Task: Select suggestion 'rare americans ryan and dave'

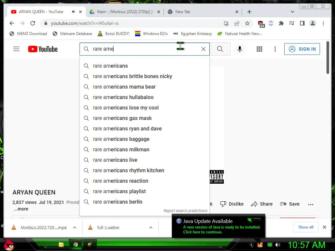Action: [144, 129]
